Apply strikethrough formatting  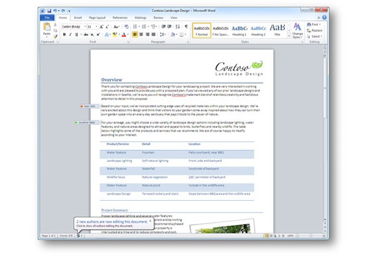86,35
